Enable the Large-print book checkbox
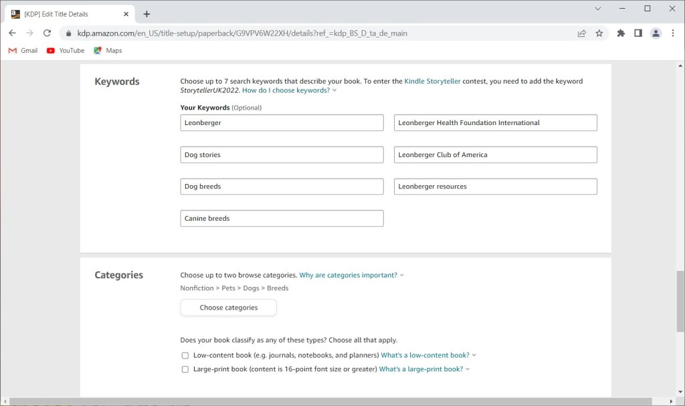The width and height of the screenshot is (685, 406). (185, 369)
